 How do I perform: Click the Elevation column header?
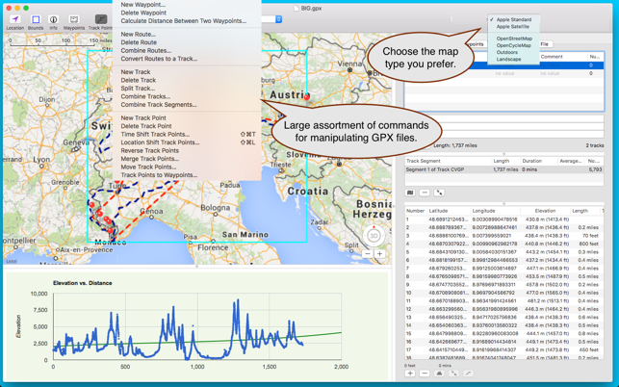[x=545, y=211]
